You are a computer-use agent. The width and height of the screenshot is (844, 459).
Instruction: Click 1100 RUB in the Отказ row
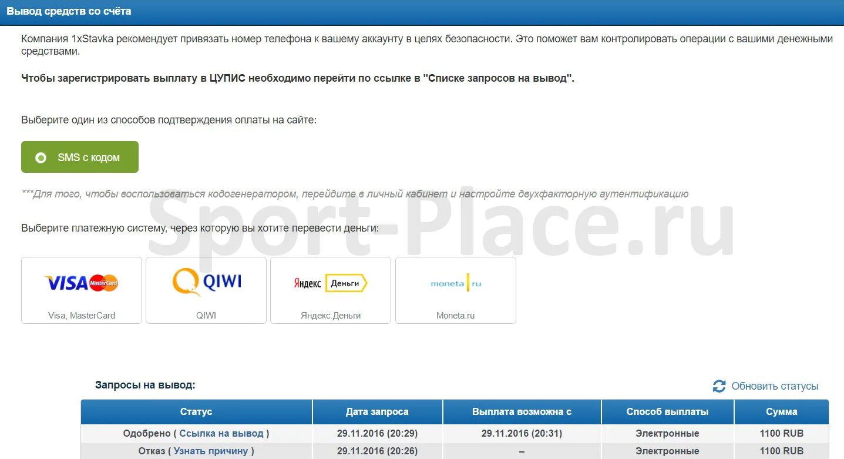(x=782, y=451)
